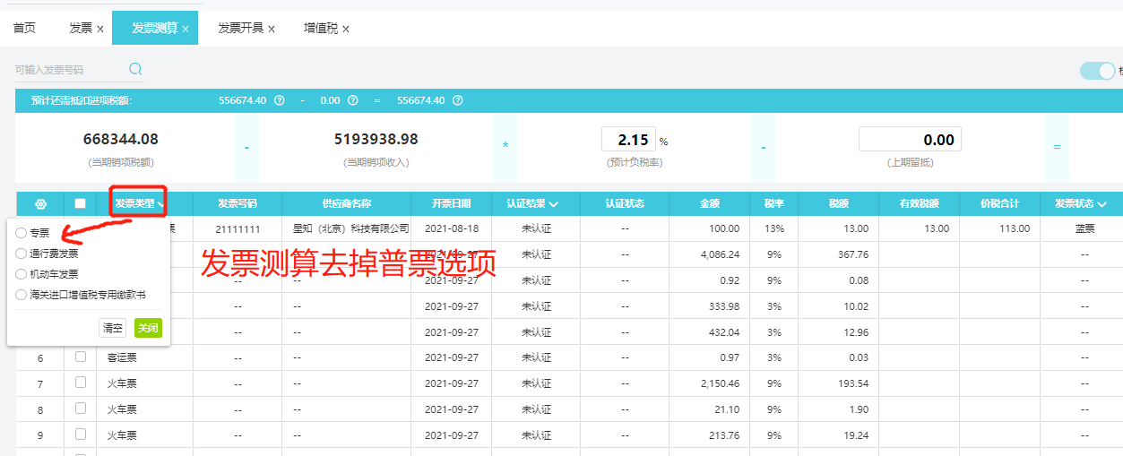
Task: Click amount cell 4,086.24
Action: point(710,254)
